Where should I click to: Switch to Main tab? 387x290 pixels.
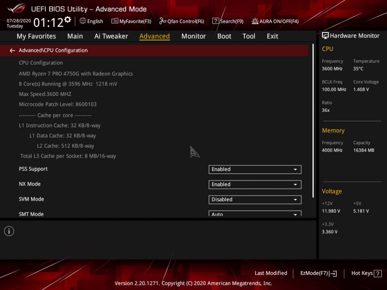tap(75, 36)
